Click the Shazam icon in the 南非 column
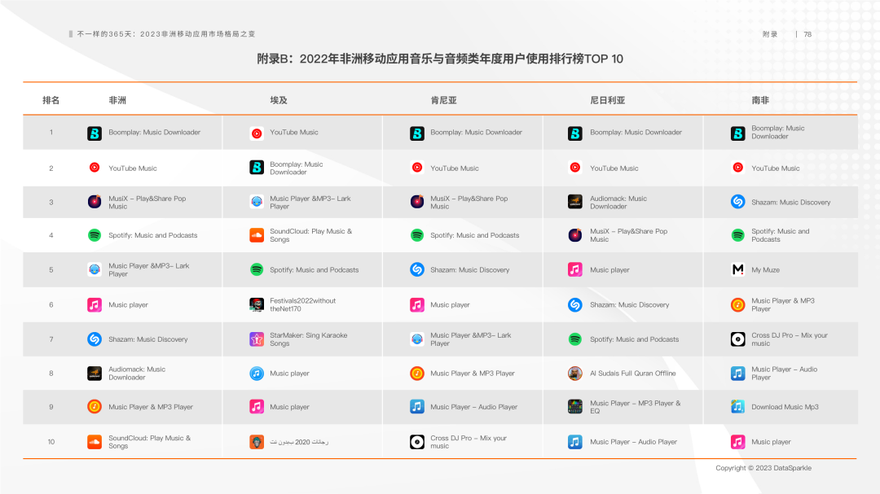Viewport: 880px width, 494px height. (738, 202)
